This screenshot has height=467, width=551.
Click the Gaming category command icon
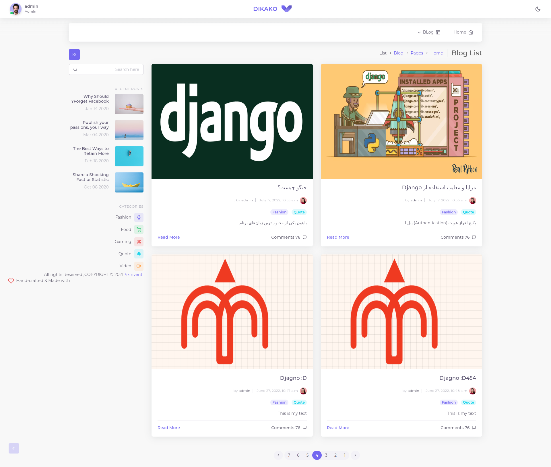point(139,242)
